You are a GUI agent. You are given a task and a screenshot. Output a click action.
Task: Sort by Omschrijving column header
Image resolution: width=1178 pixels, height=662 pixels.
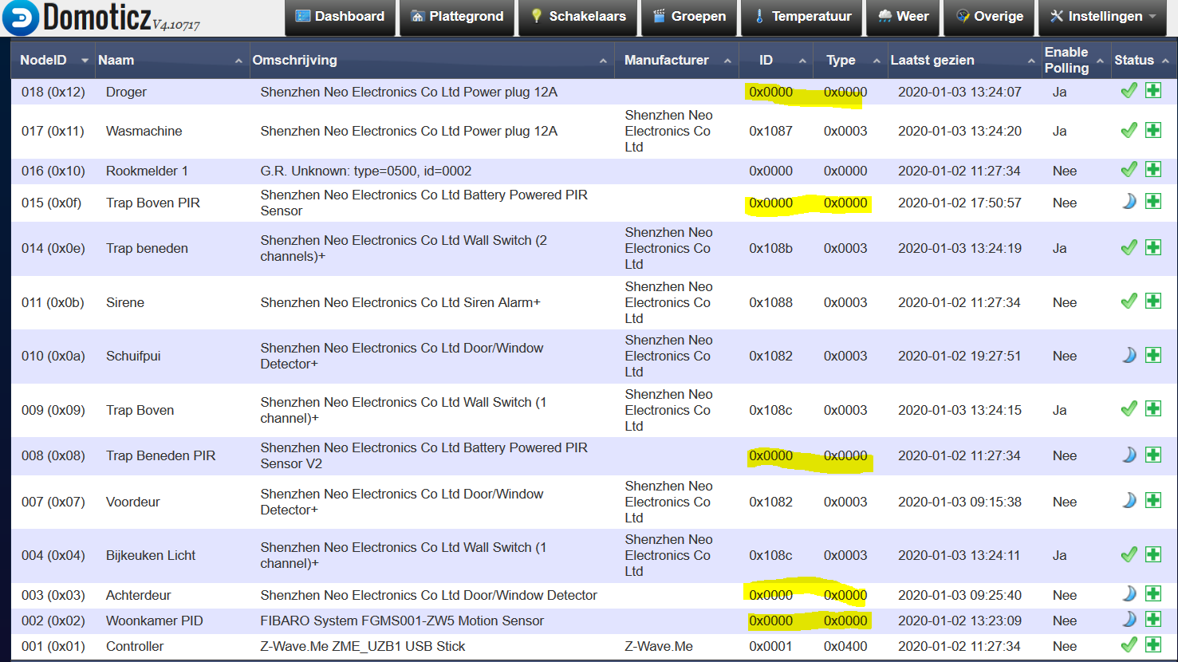[x=431, y=60]
